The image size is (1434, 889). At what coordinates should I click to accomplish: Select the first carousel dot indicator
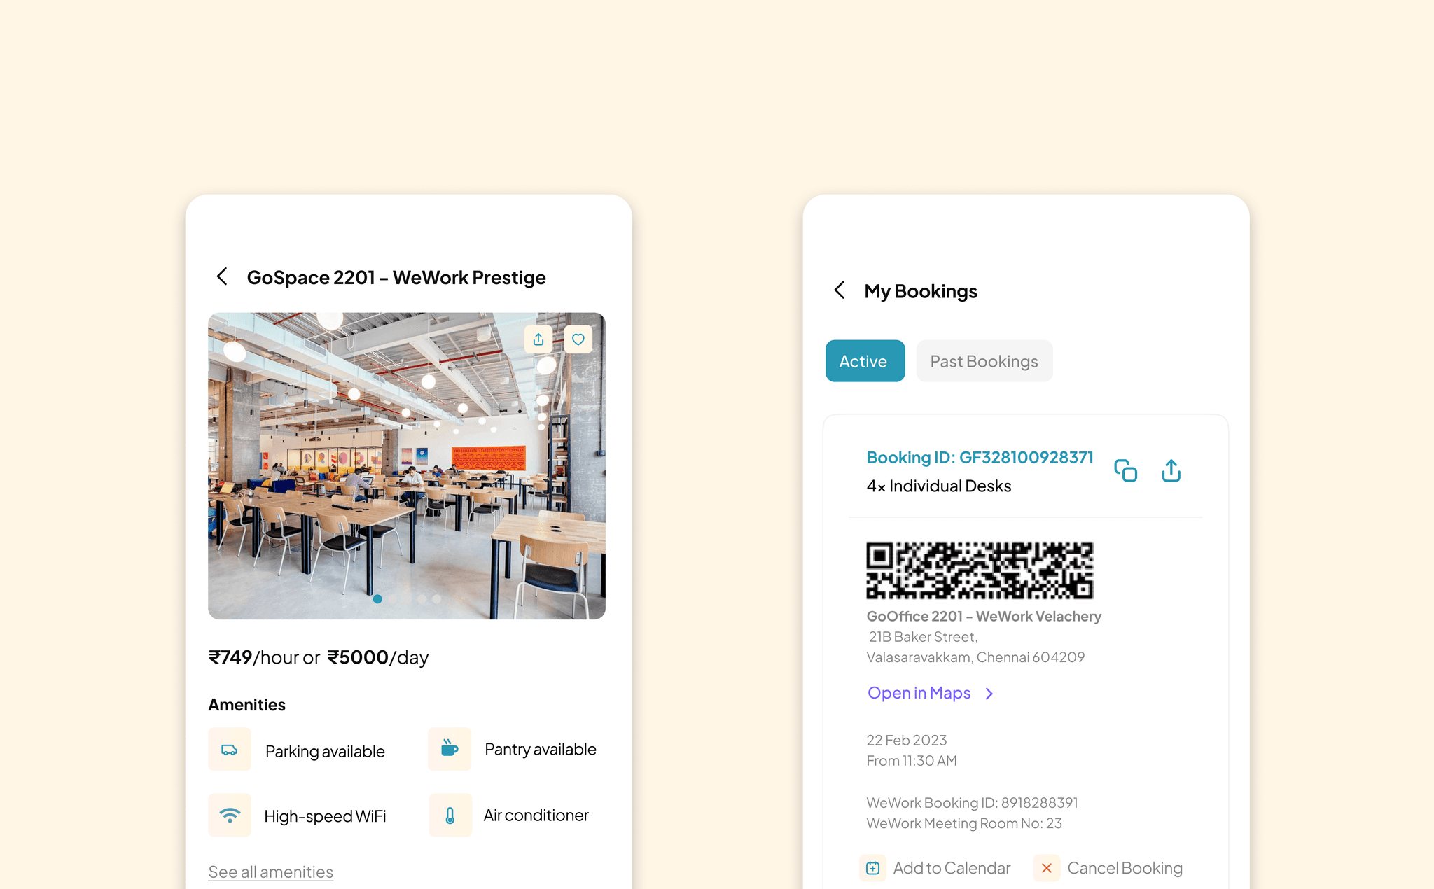pyautogui.click(x=377, y=599)
